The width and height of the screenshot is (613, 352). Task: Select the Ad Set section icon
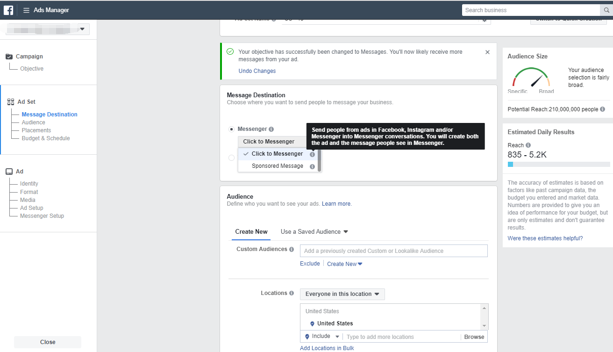point(11,102)
